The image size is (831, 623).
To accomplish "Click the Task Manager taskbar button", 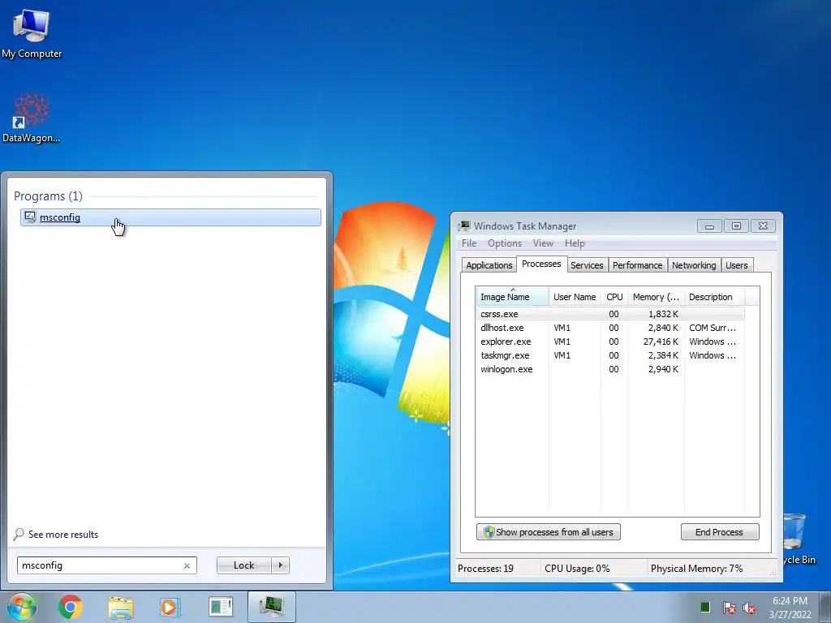I will coord(271,607).
